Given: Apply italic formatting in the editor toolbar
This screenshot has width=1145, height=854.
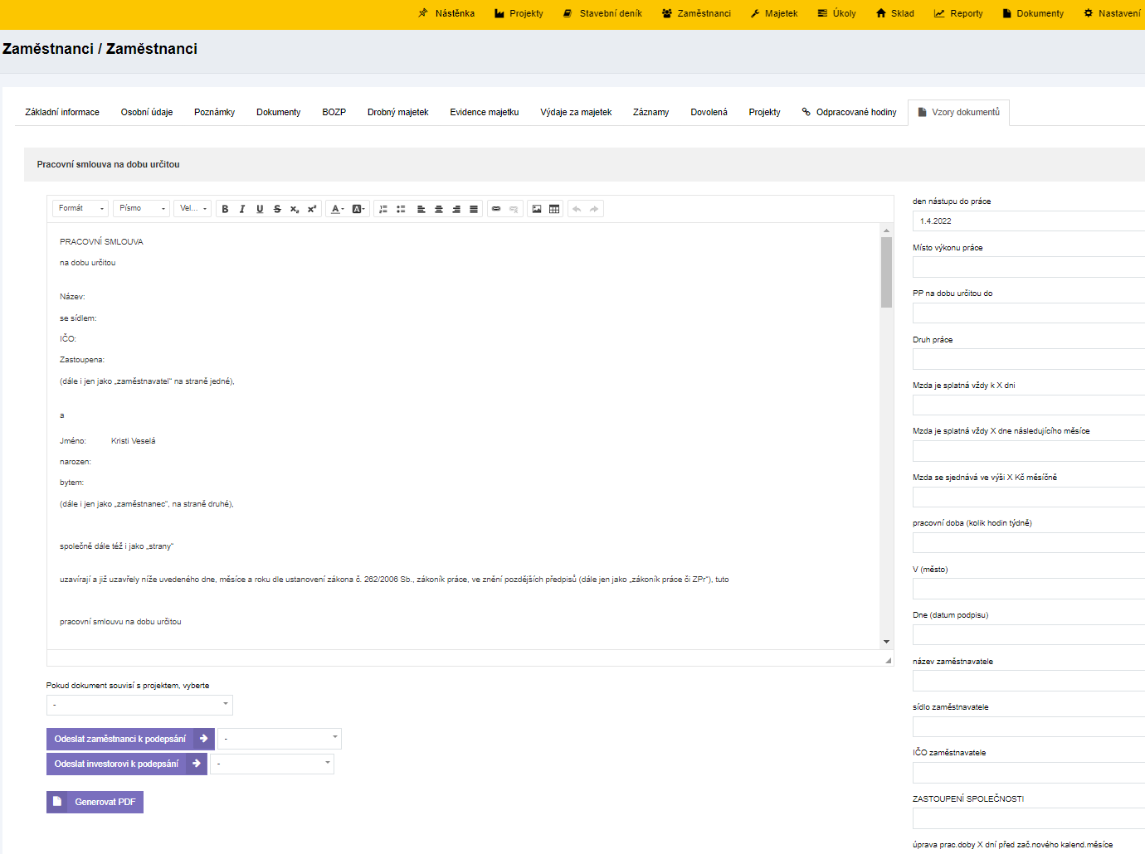Looking at the screenshot, I should coord(242,209).
